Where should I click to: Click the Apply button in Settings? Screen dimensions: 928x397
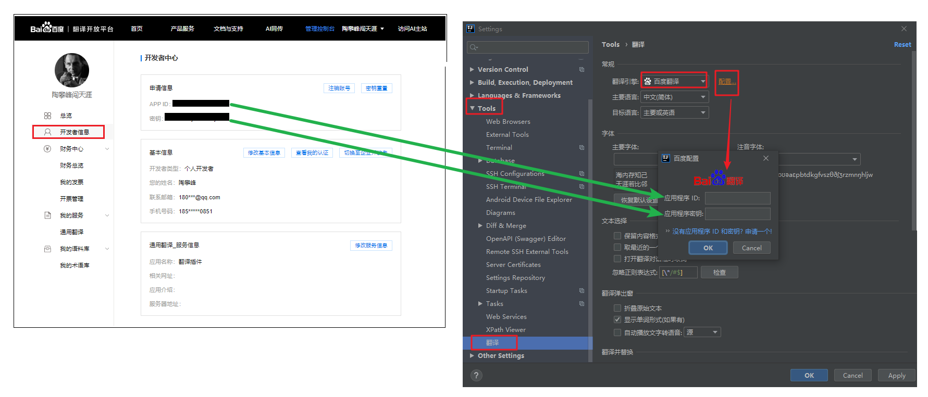pyautogui.click(x=897, y=375)
